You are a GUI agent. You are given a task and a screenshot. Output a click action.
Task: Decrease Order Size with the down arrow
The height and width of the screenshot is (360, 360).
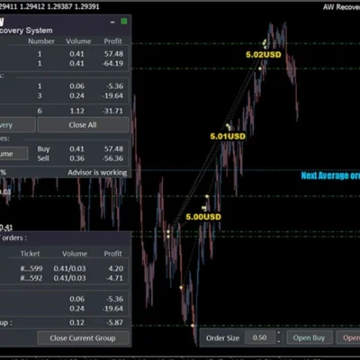[x=279, y=341]
